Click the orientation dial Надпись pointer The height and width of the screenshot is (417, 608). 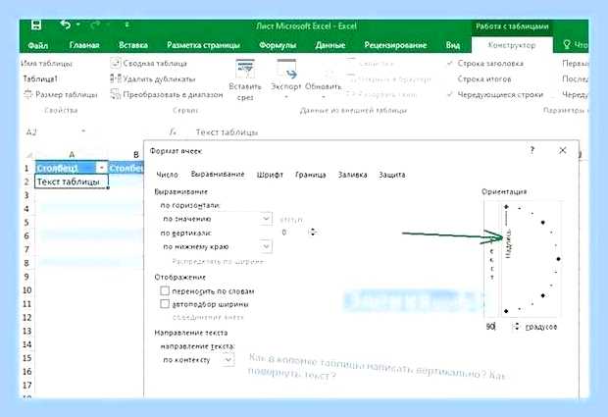coord(508,243)
